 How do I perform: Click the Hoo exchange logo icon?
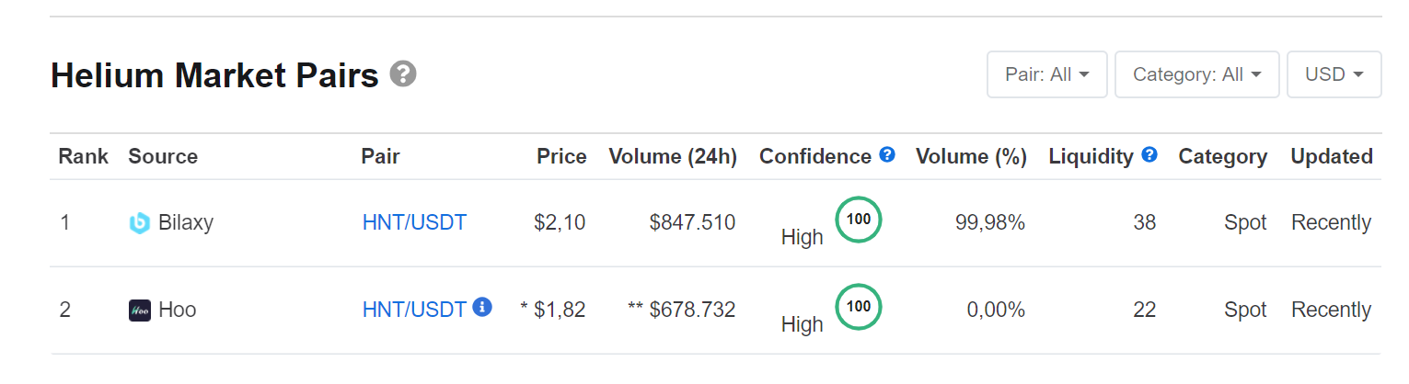(139, 311)
